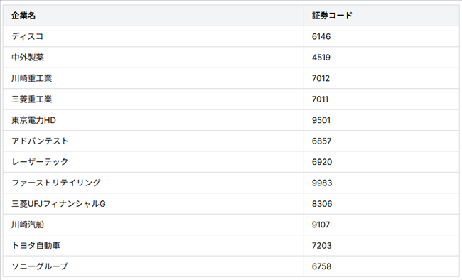The width and height of the screenshot is (462, 280).
Task: Click security code 9501
Action: [321, 120]
